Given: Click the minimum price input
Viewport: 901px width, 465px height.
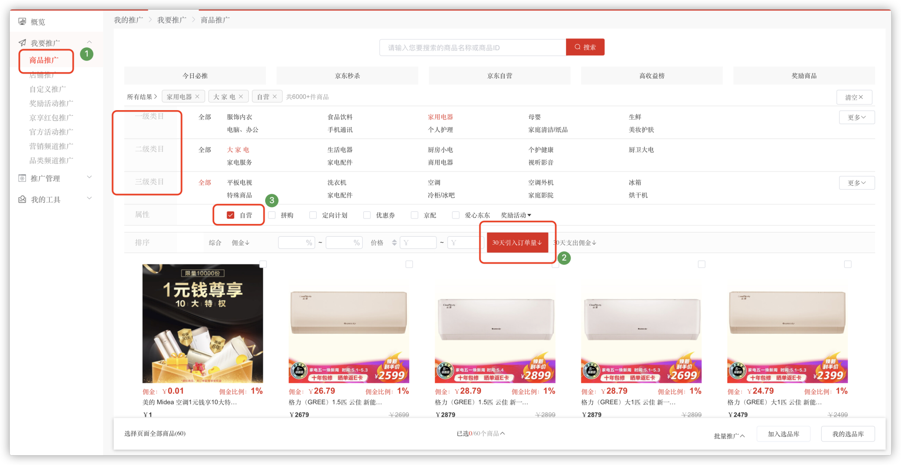Looking at the screenshot, I should click(418, 243).
